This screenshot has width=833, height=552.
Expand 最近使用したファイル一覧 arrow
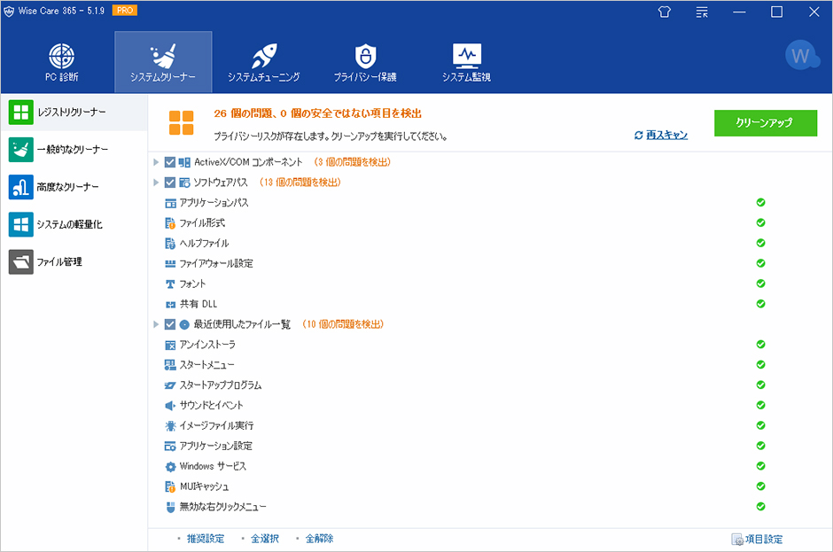(157, 324)
